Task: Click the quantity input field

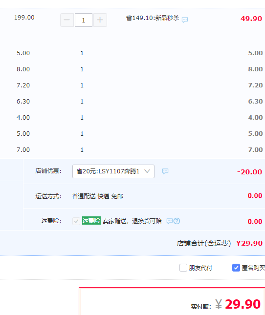Action: 84,20
